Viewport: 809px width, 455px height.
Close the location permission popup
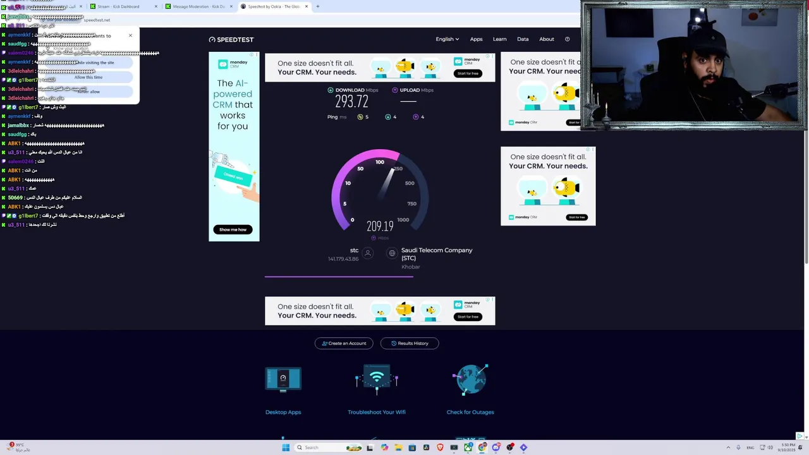click(x=131, y=35)
